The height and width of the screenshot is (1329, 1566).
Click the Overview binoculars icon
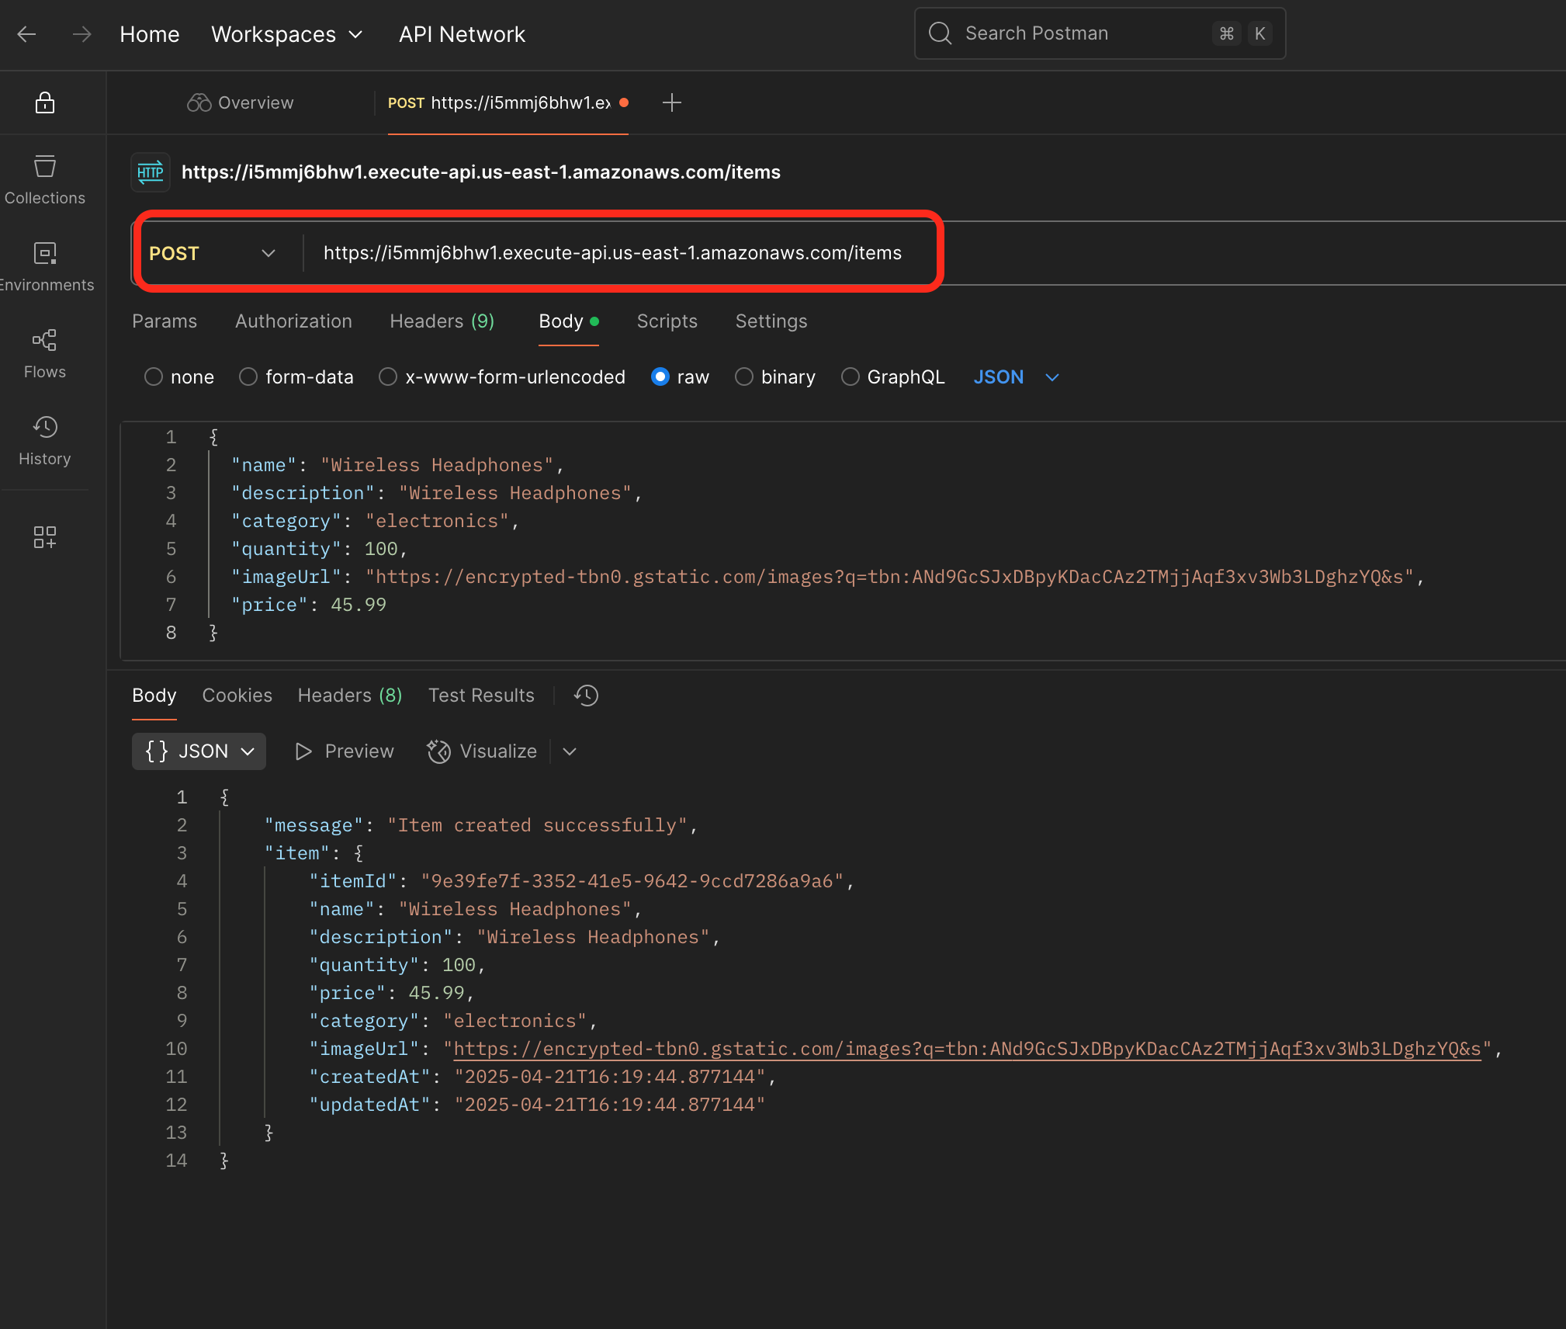[199, 102]
